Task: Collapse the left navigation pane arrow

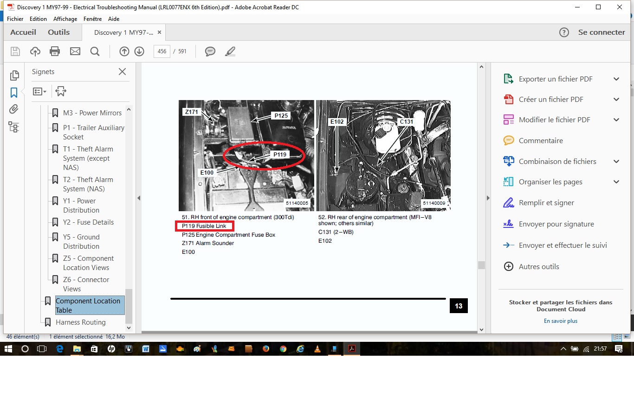Action: [138, 198]
